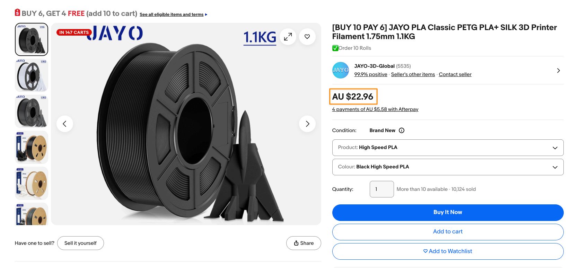Select the white filament thumbnail
The height and width of the screenshot is (268, 570).
pyautogui.click(x=31, y=75)
